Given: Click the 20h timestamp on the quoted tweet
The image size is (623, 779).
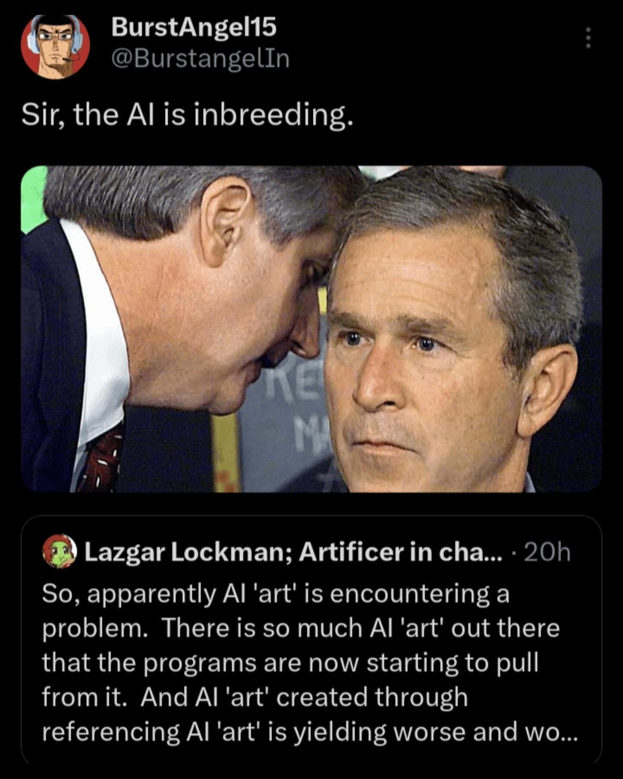Looking at the screenshot, I should pos(547,552).
